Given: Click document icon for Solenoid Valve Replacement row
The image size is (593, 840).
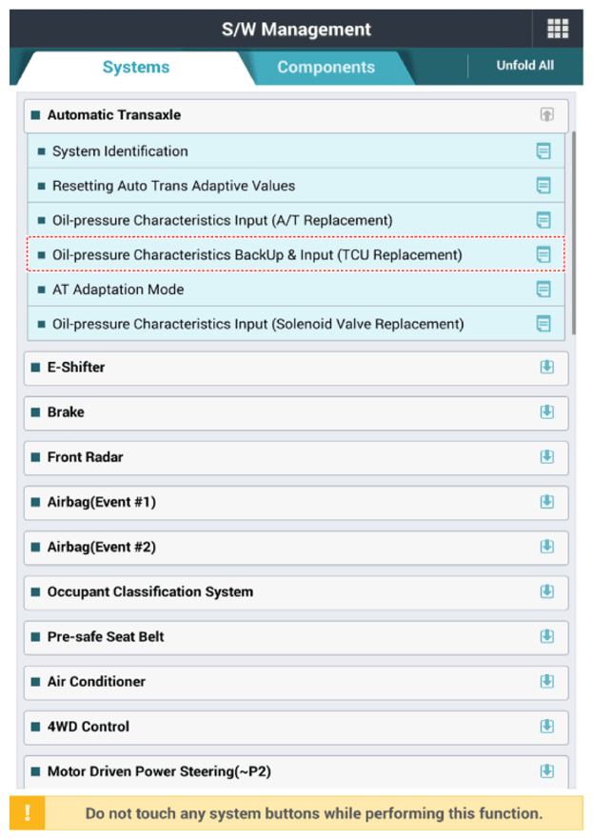Looking at the screenshot, I should pyautogui.click(x=544, y=324).
